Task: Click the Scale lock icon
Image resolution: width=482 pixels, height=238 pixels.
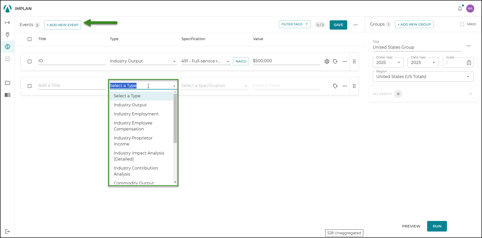Action: click(469, 62)
